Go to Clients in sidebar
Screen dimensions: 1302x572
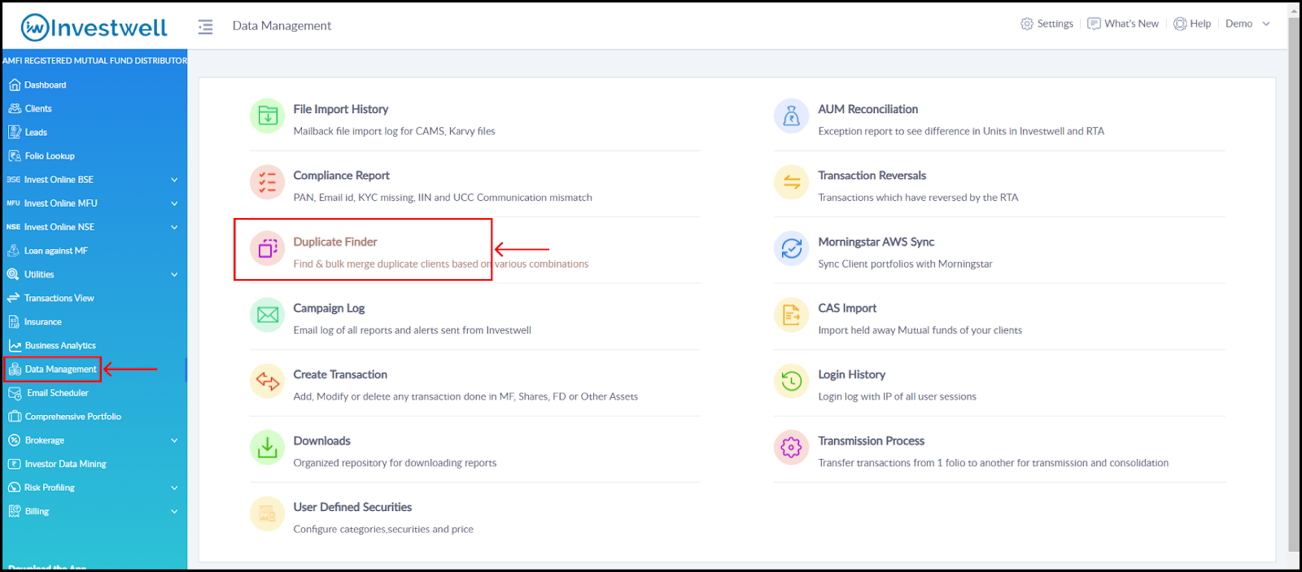point(38,108)
